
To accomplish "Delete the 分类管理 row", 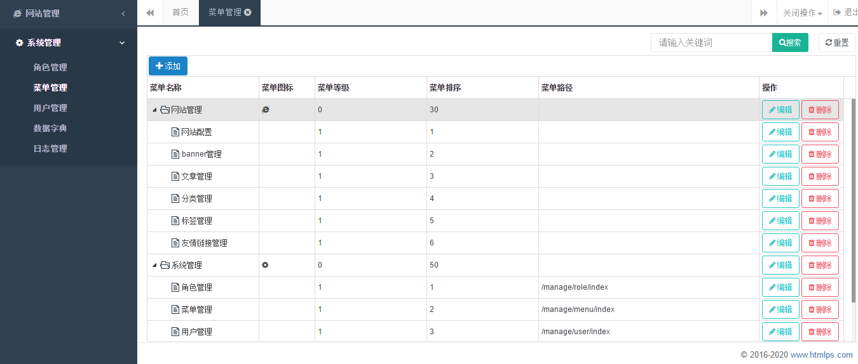I will point(820,198).
